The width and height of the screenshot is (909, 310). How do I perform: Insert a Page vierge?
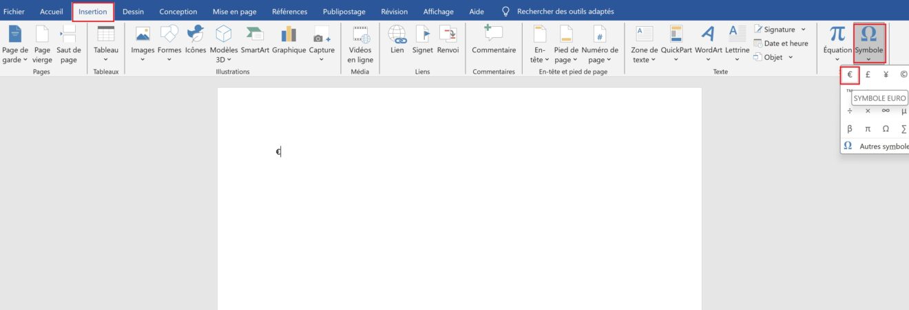click(42, 34)
